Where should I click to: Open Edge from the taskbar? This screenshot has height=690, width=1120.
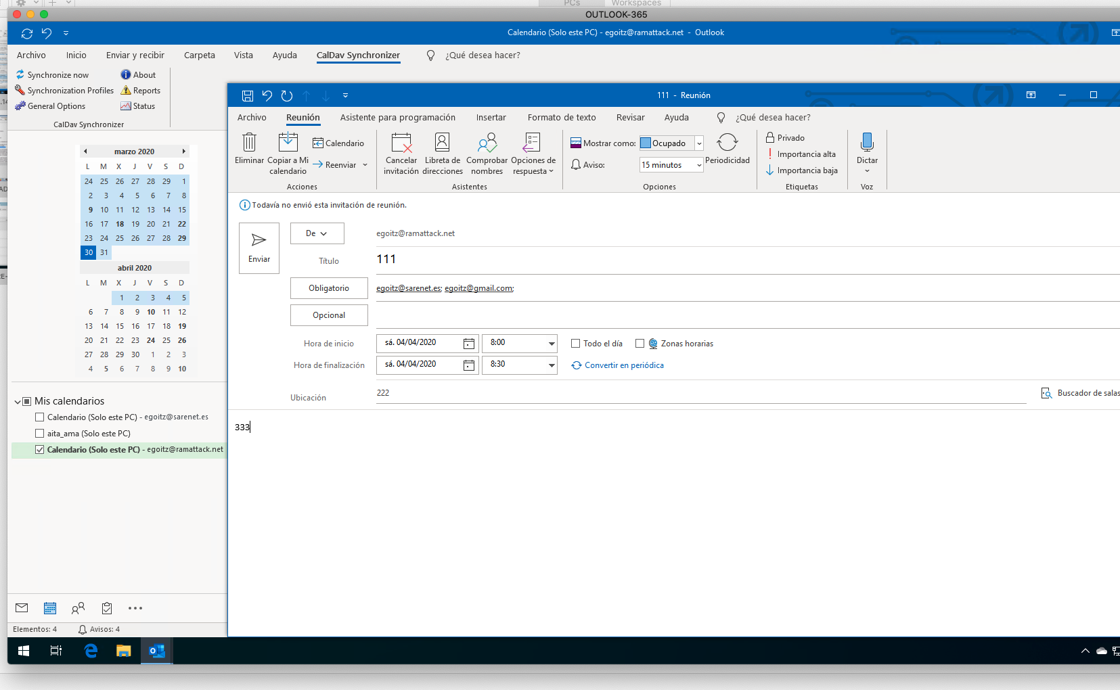pos(90,651)
